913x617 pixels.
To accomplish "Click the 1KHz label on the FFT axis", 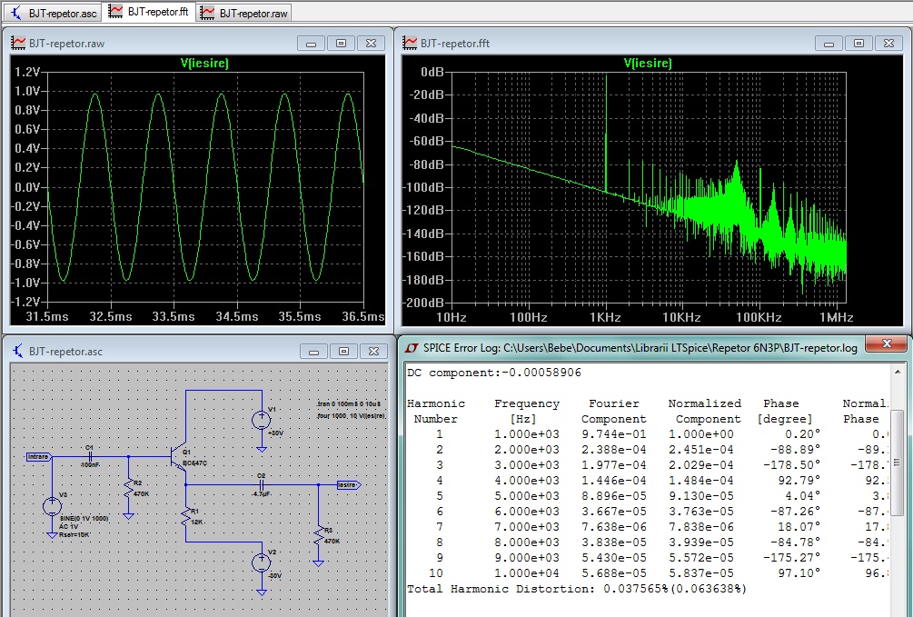I will pos(605,317).
